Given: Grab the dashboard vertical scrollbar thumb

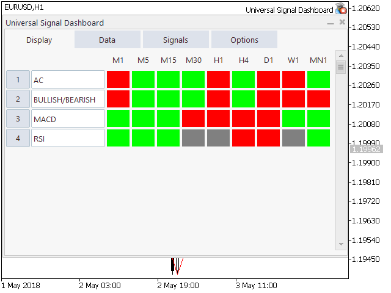Looking at the screenshot, I should coord(341,67).
